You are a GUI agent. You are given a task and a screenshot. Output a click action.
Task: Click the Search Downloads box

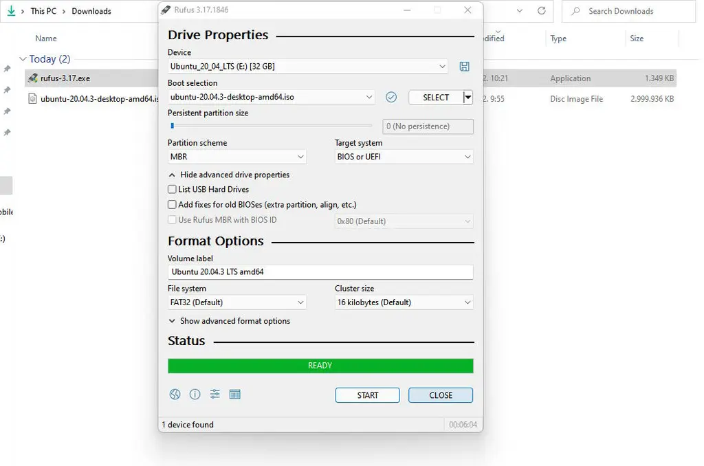click(x=628, y=11)
